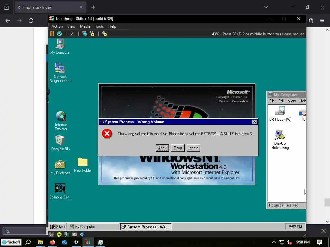
Task: Select the Network Neighborhood desktop icon
Action: pos(60,72)
